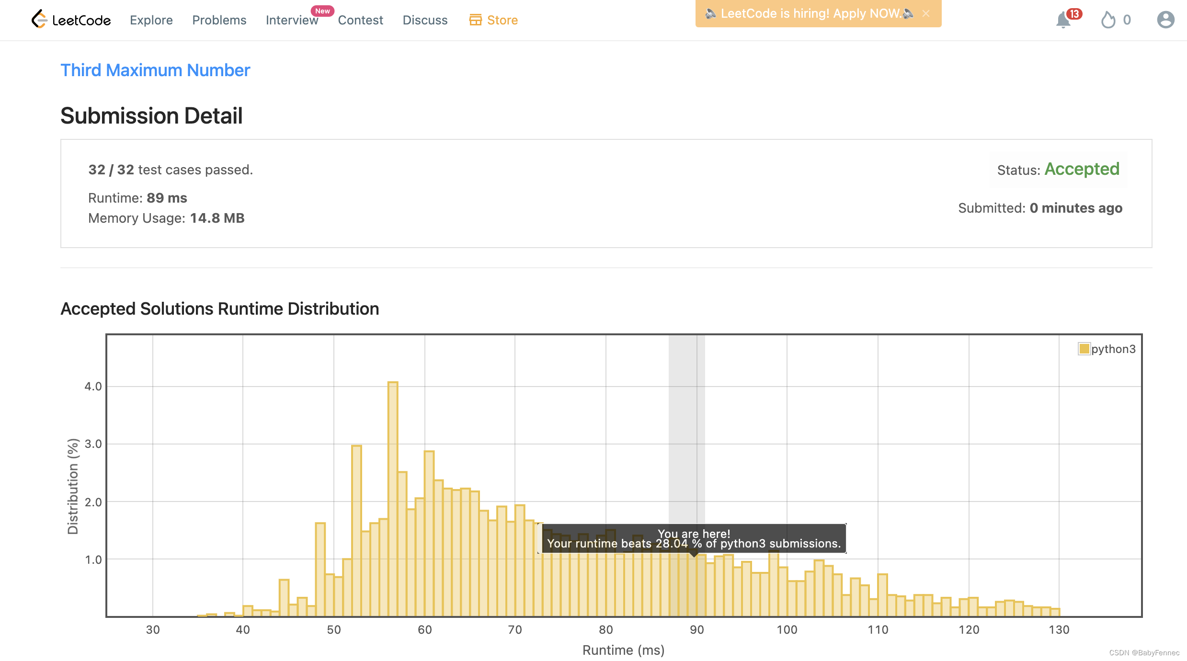Click the New badge on Interview
The height and width of the screenshot is (661, 1187).
[x=322, y=11]
